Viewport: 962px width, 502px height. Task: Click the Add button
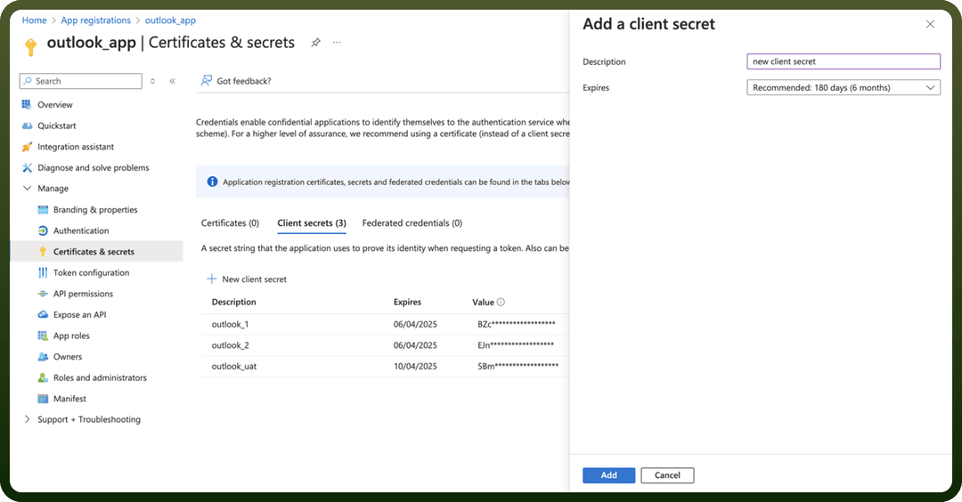[608, 475]
